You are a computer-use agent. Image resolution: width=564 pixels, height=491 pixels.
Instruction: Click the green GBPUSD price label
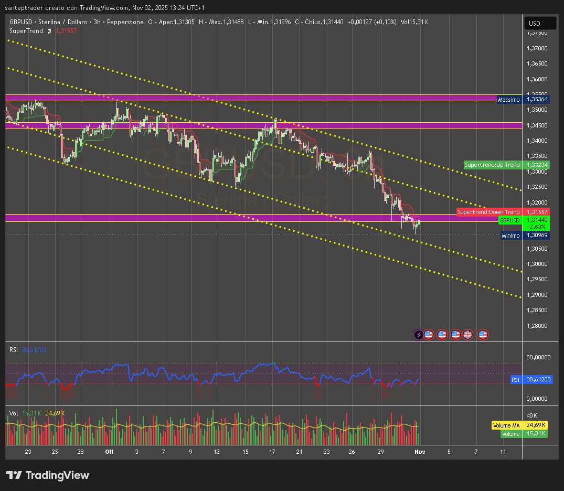[x=510, y=221]
